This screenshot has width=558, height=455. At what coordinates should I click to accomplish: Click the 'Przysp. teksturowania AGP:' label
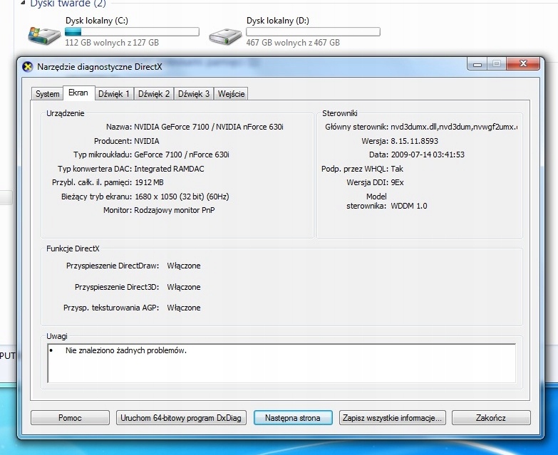(111, 308)
